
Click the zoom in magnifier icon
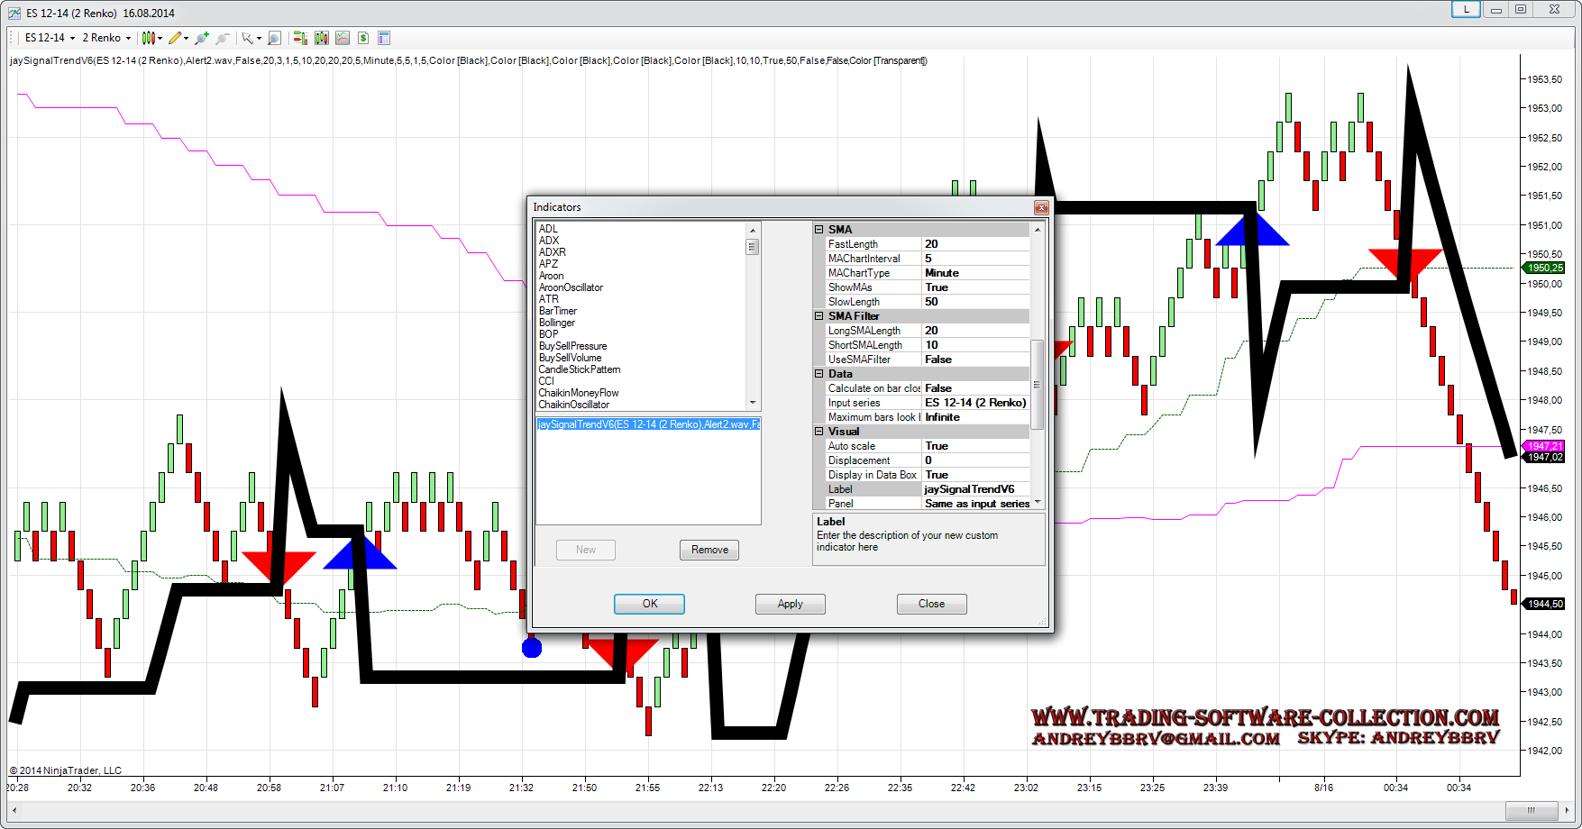(x=202, y=38)
